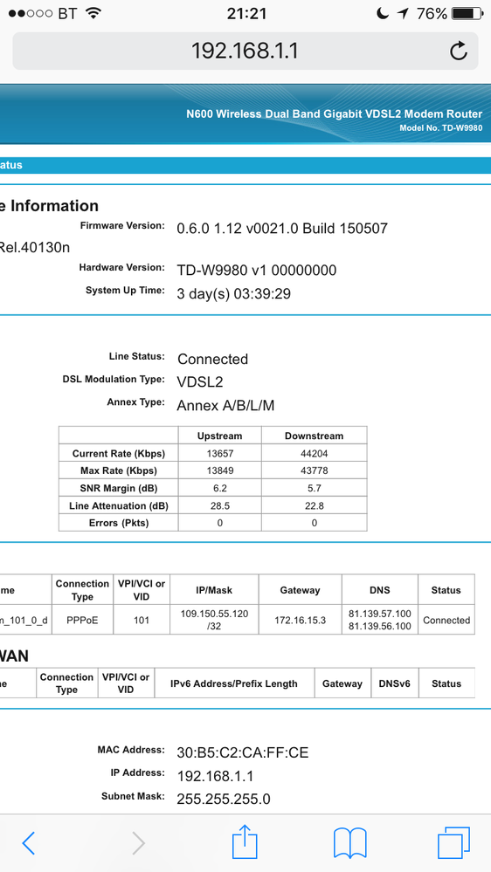Screen dimensions: 491x872
Task: Select the Status section header bar
Action: (x=245, y=165)
